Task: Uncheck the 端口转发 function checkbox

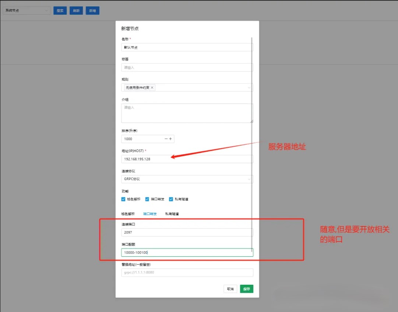Action: click(147, 199)
